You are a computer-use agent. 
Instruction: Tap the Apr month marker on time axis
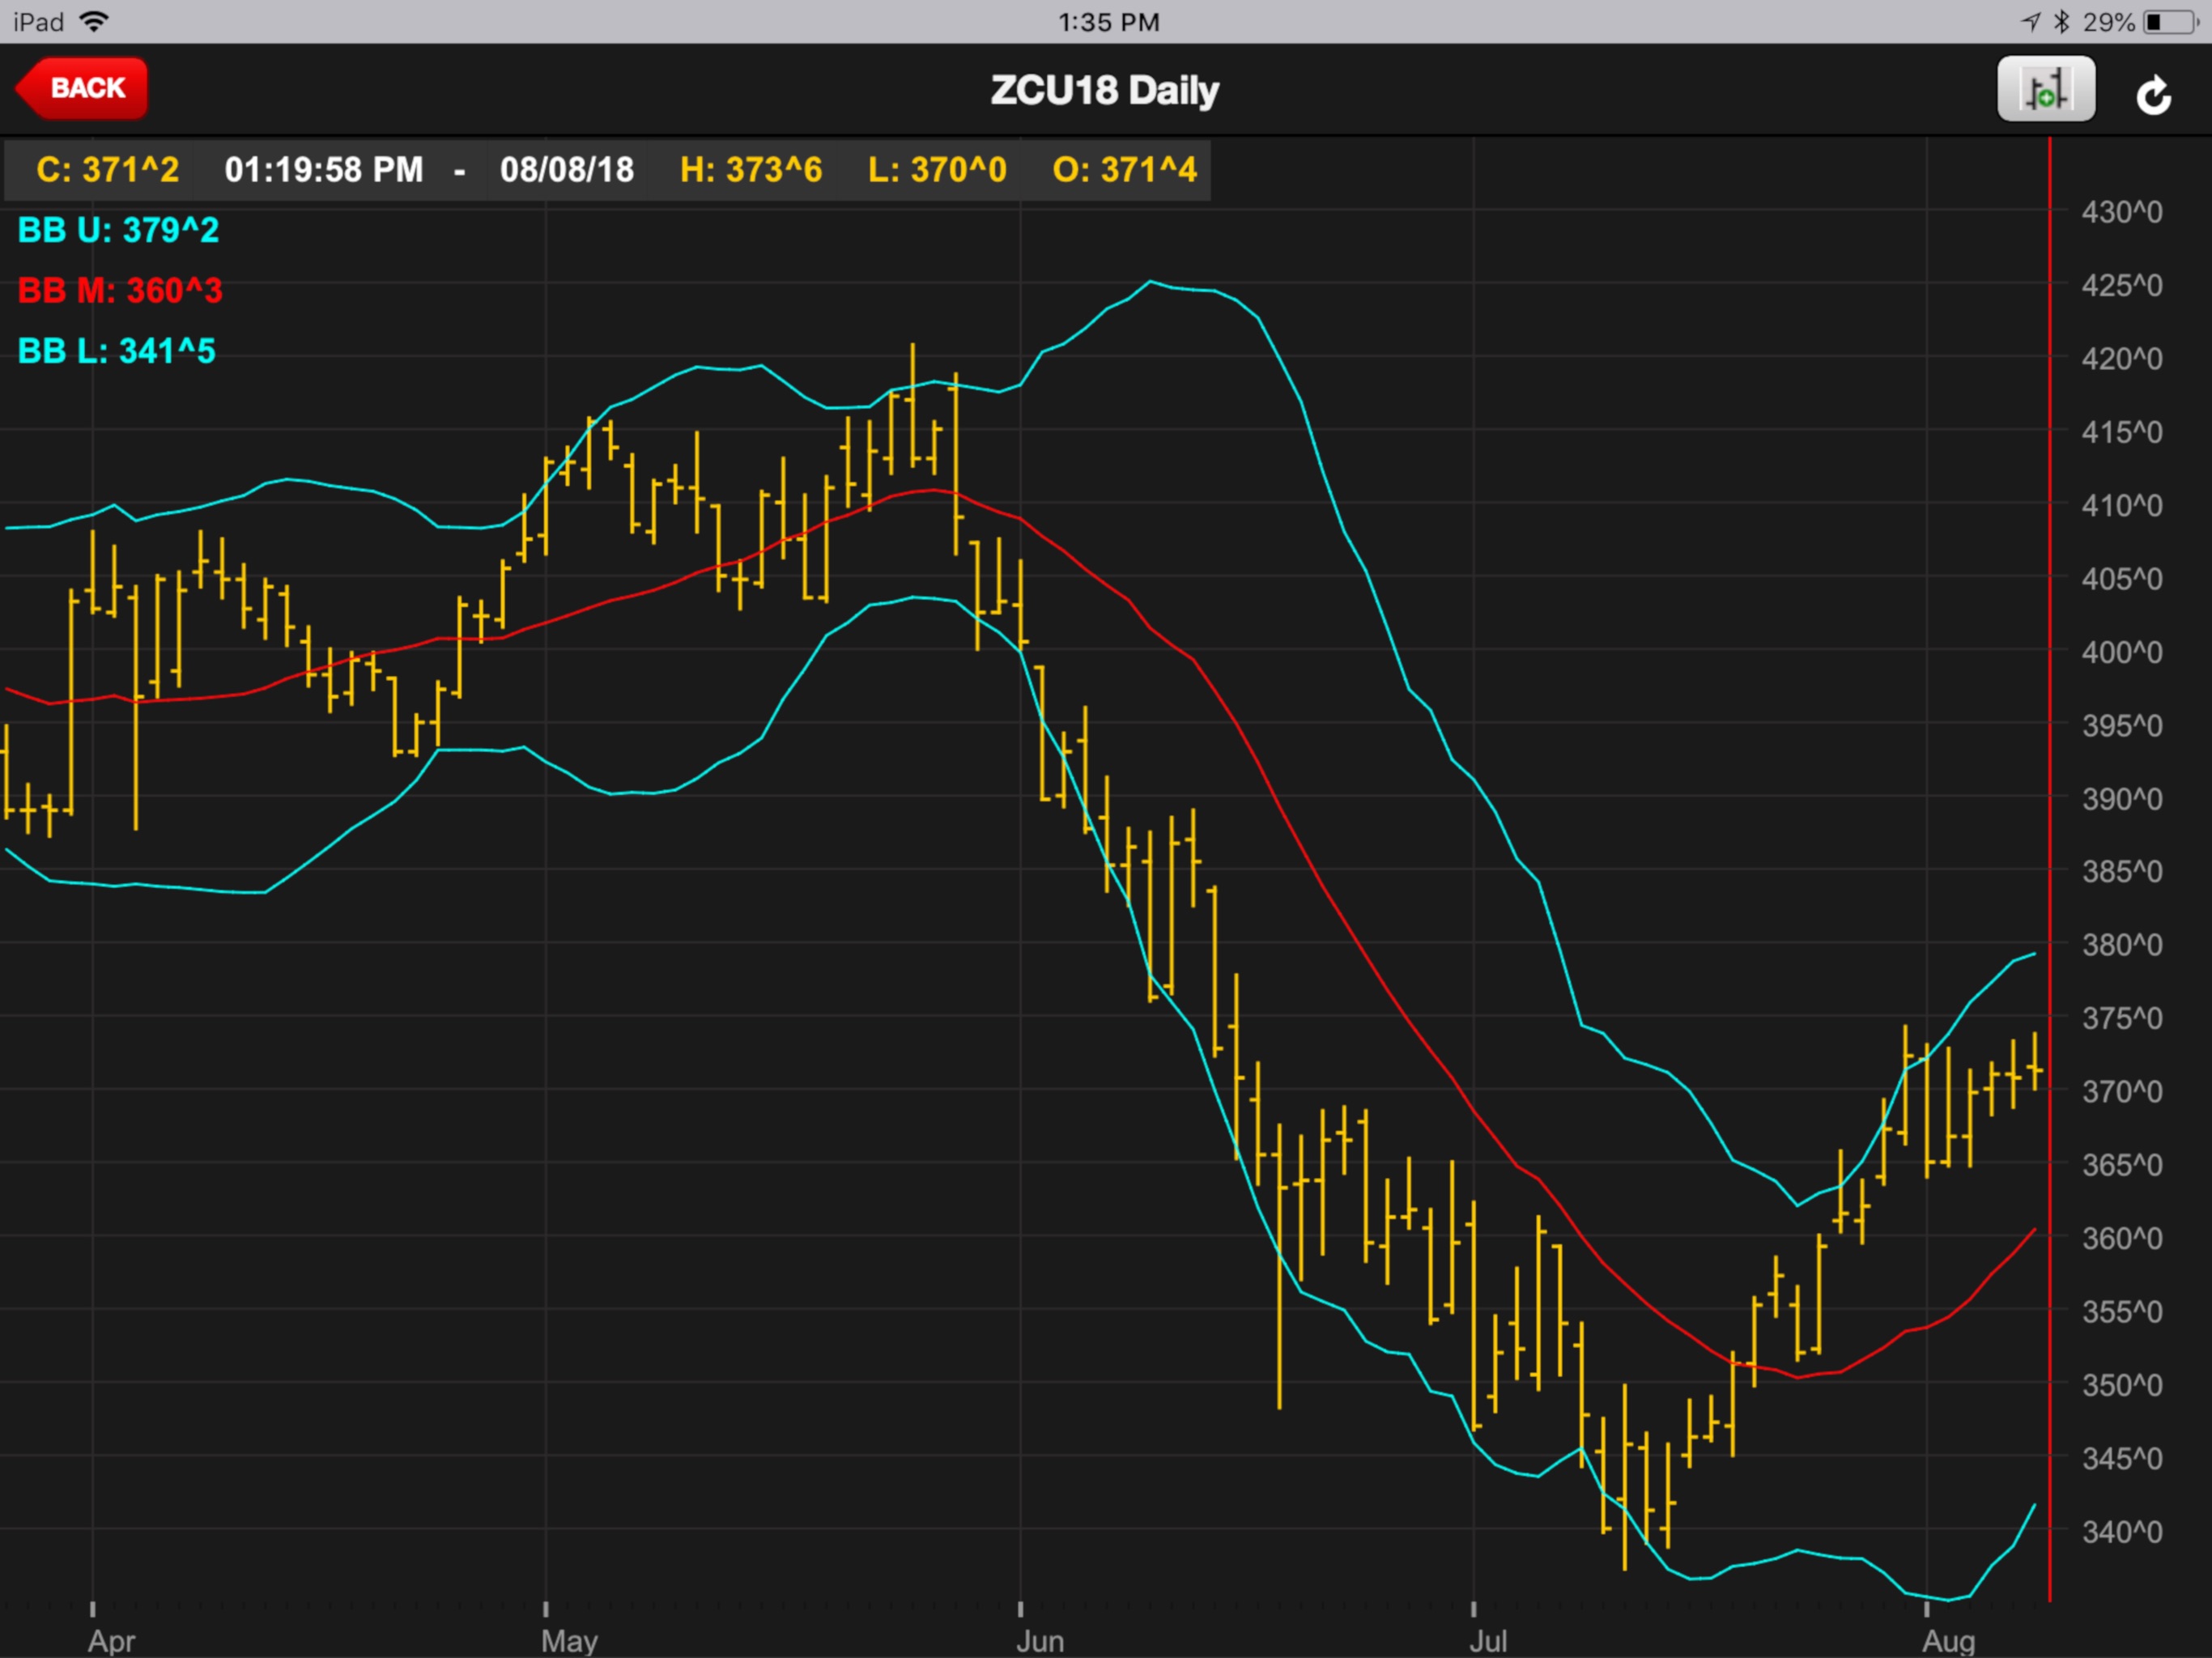click(111, 1641)
